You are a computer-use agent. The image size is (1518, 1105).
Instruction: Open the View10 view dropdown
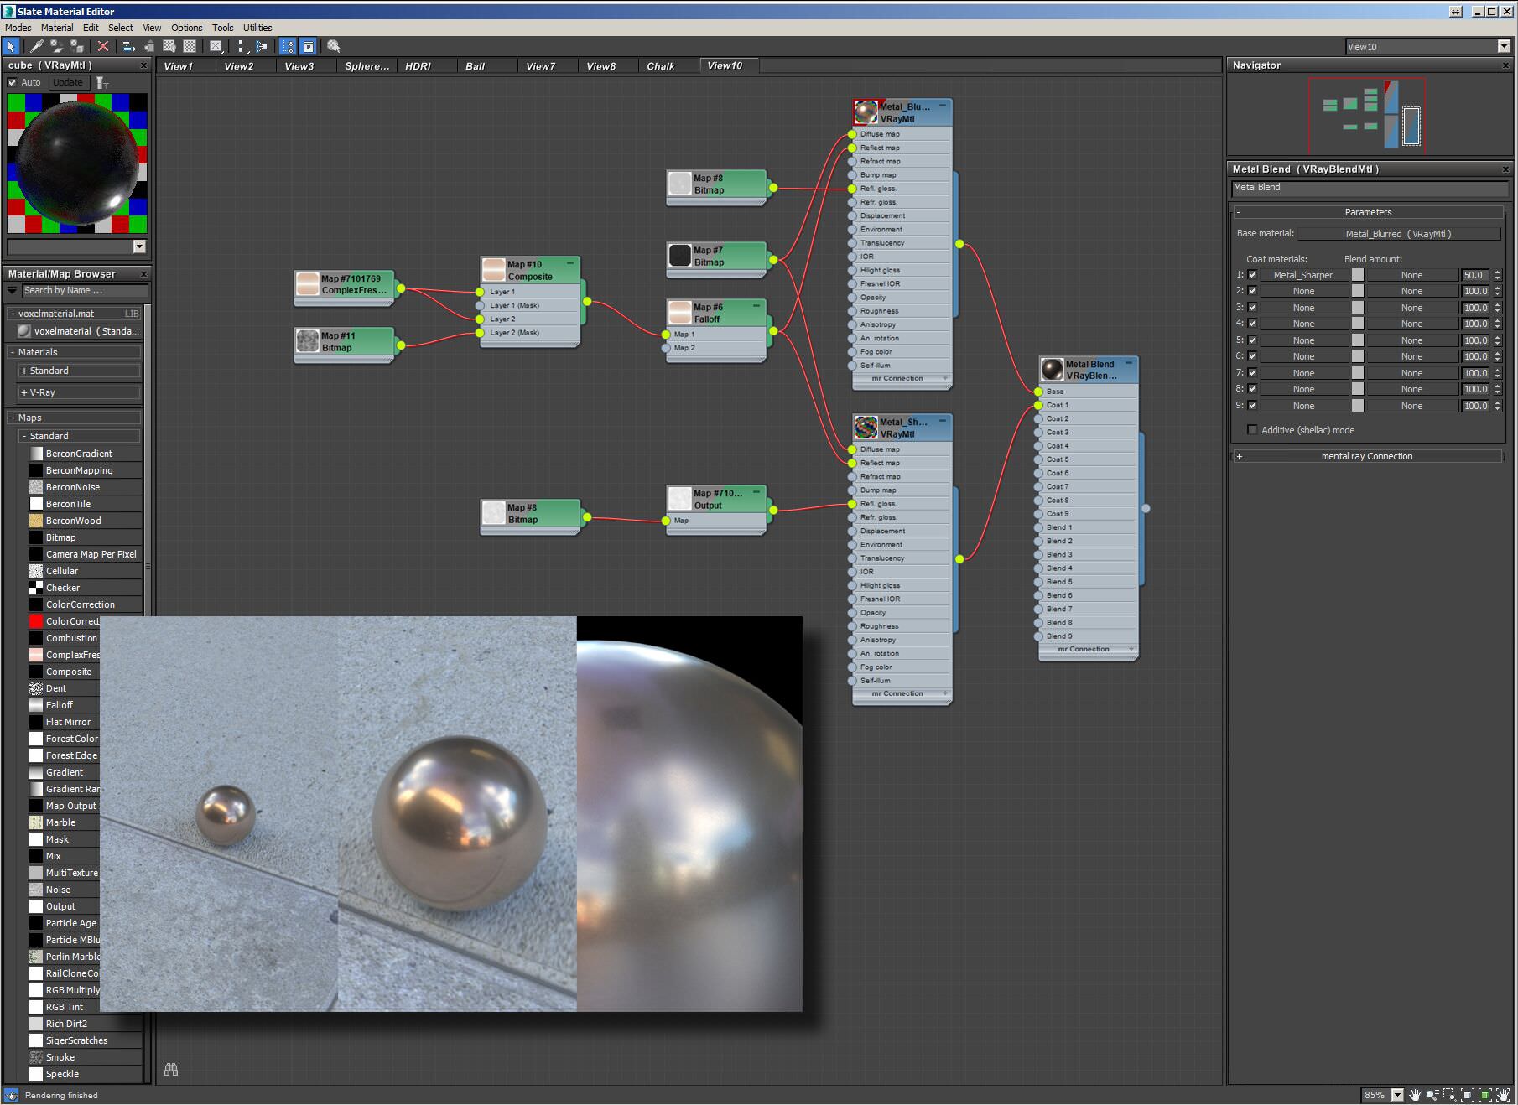1503,47
